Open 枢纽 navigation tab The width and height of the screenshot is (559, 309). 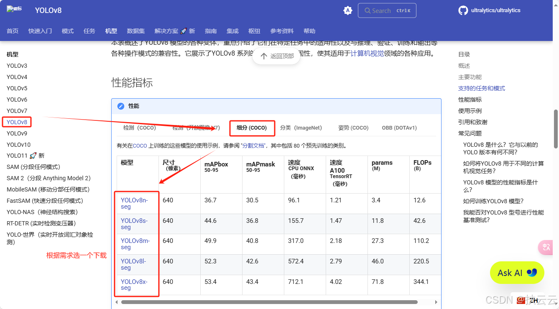point(254,31)
